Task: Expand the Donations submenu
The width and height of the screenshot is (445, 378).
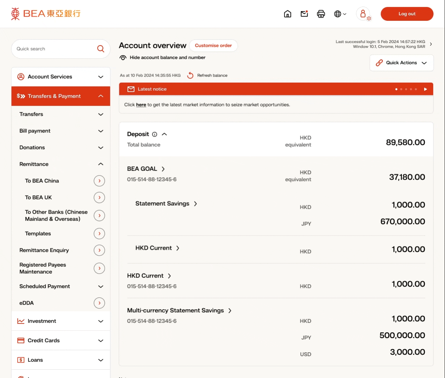Action: [61, 148]
